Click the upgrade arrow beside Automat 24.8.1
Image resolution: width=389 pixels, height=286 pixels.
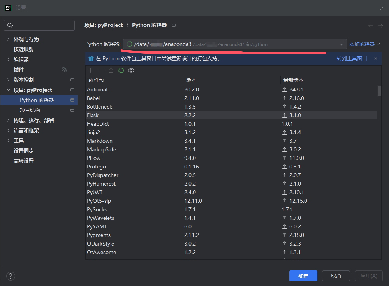(x=285, y=89)
